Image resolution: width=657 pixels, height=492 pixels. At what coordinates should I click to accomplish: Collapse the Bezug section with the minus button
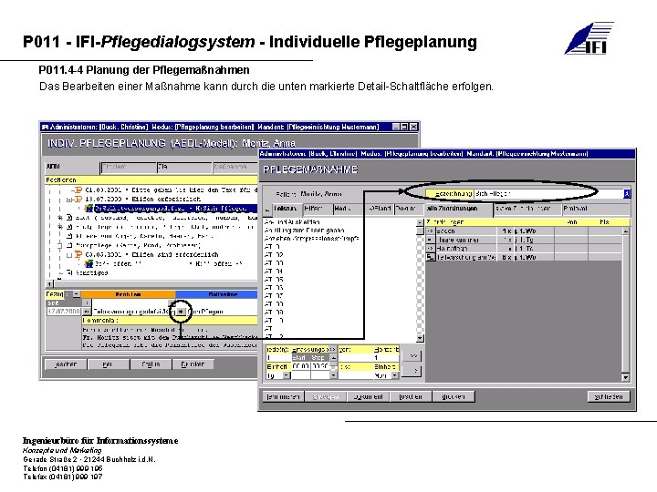[x=77, y=294]
